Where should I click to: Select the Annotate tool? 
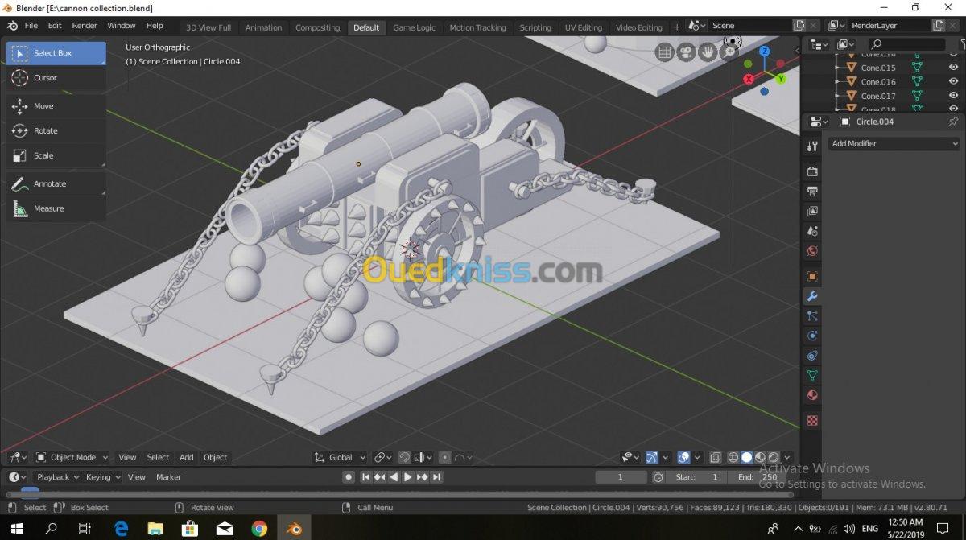tap(56, 184)
